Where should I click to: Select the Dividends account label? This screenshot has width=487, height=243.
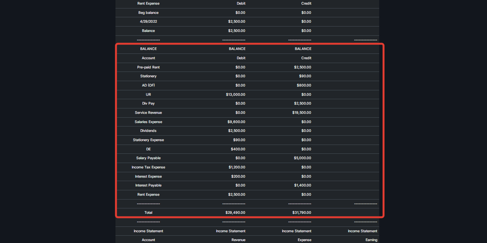point(148,131)
